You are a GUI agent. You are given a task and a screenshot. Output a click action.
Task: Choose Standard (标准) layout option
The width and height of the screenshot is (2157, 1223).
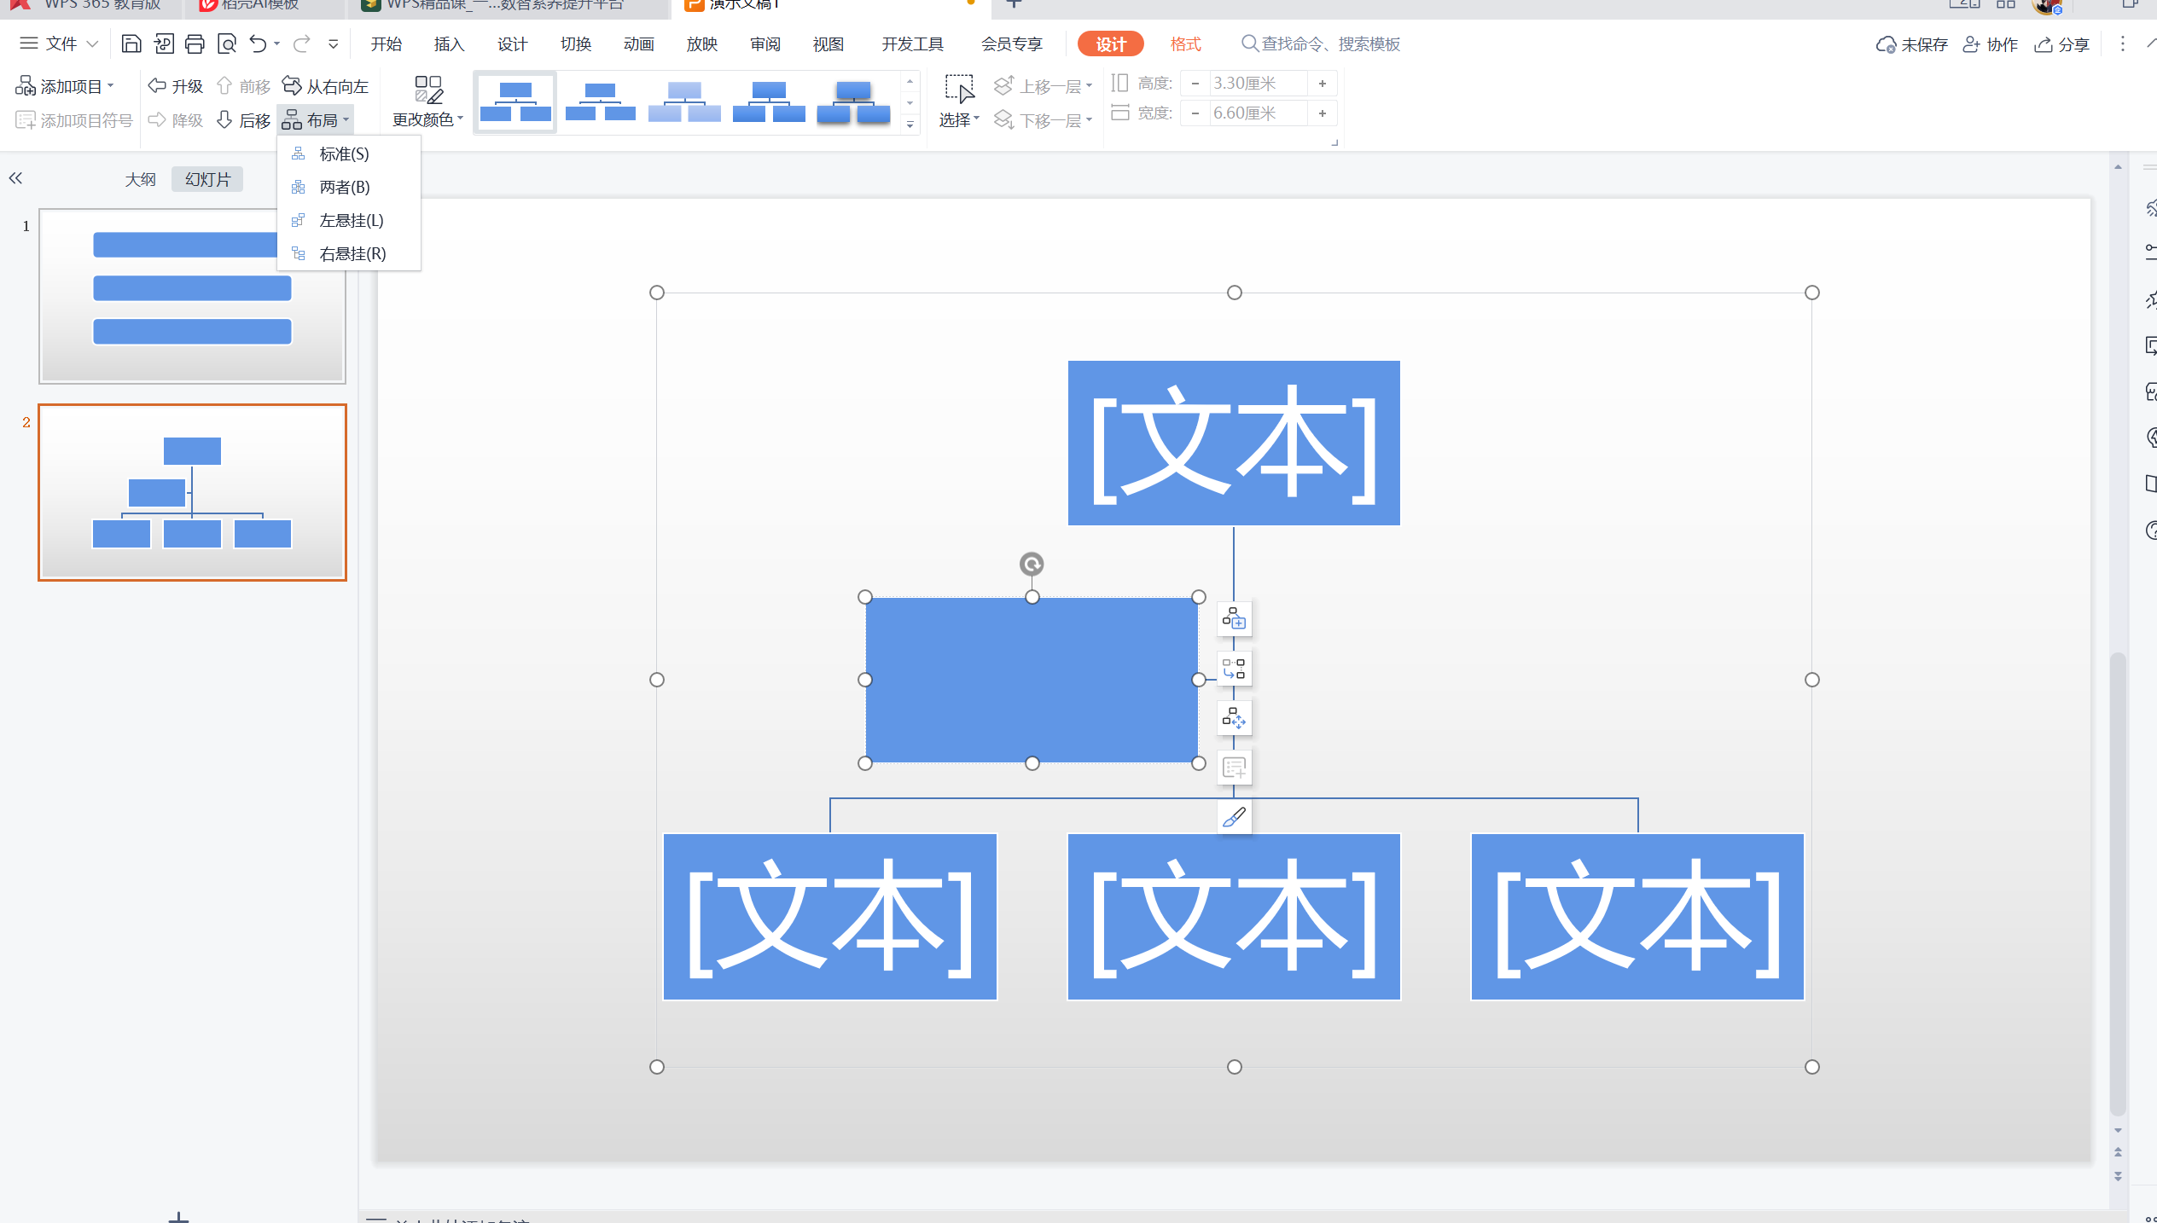pos(344,154)
